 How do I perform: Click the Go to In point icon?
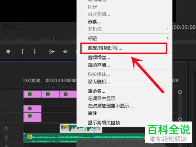tap(52, 52)
